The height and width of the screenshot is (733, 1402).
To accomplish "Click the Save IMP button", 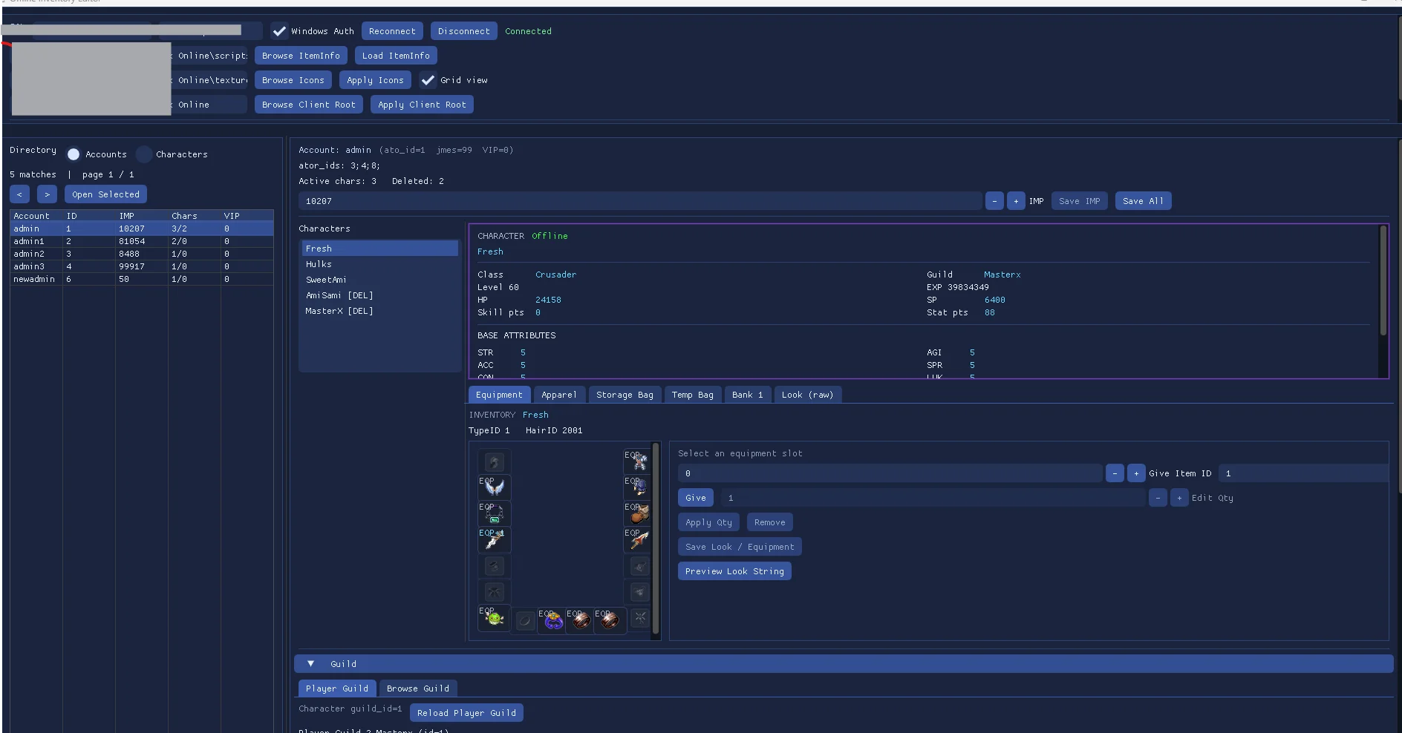I will tap(1079, 201).
